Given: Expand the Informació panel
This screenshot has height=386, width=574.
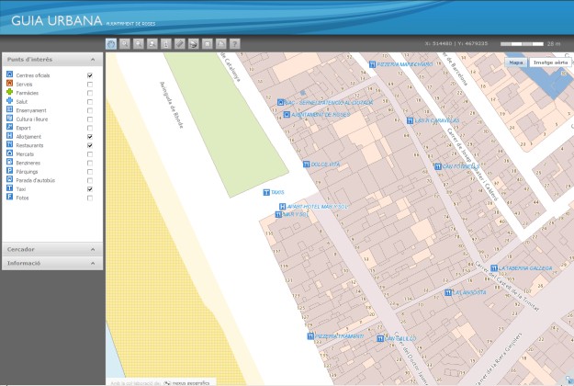Looking at the screenshot, I should [x=93, y=264].
